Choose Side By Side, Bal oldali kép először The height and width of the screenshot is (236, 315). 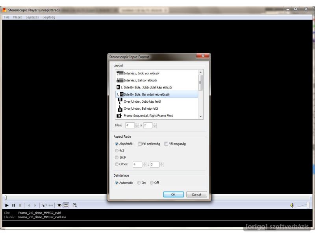pyautogui.click(x=157, y=94)
